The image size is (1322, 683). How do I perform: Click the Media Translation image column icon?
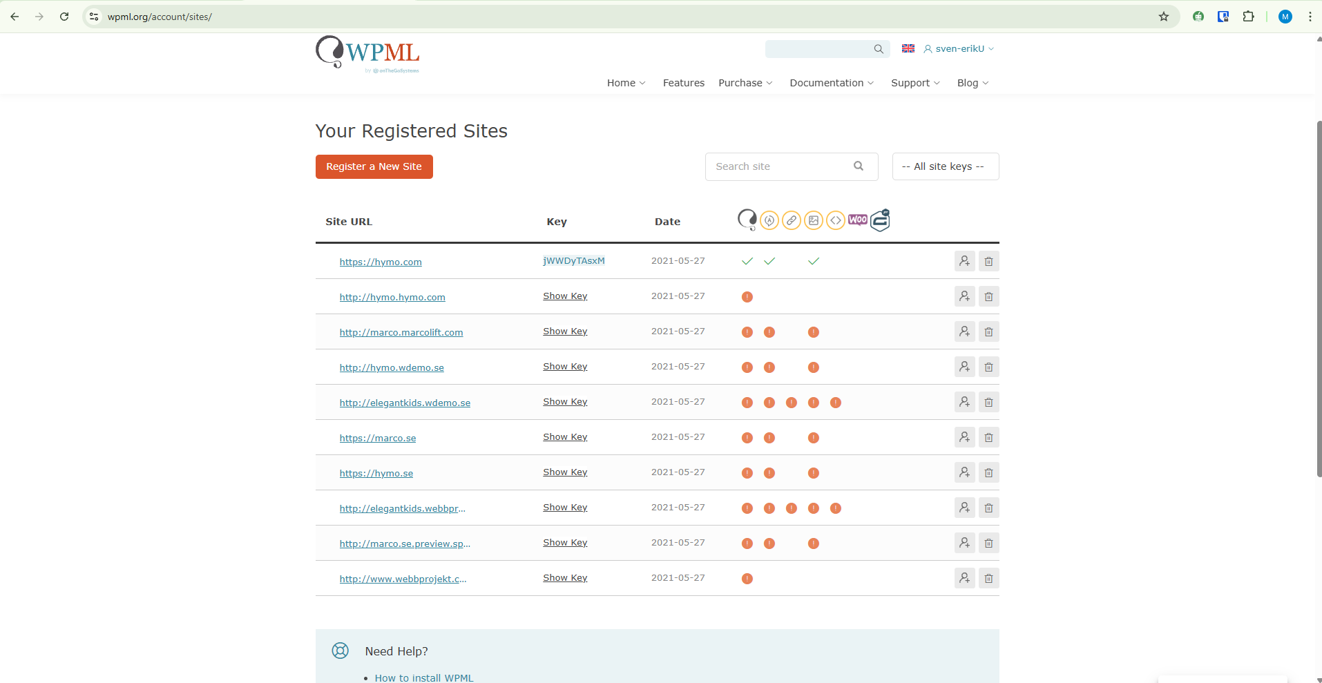tap(814, 220)
